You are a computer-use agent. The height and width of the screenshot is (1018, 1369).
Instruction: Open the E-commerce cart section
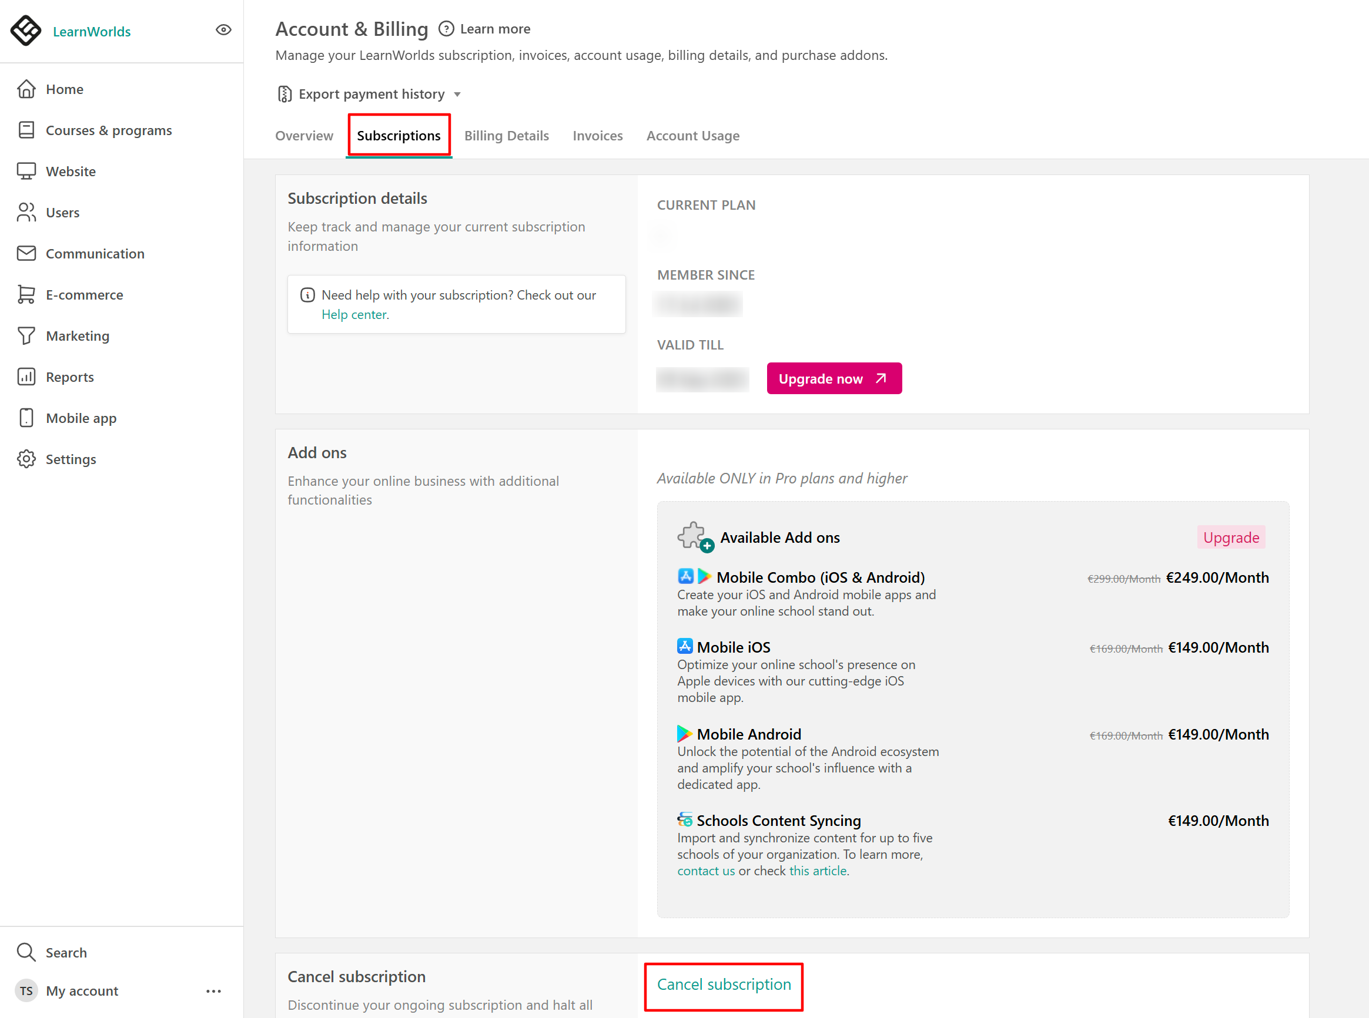tap(84, 294)
